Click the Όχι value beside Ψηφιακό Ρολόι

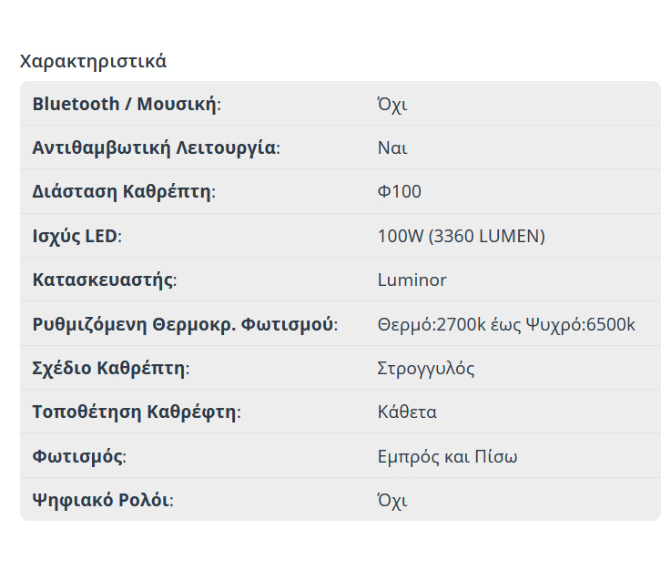[392, 500]
